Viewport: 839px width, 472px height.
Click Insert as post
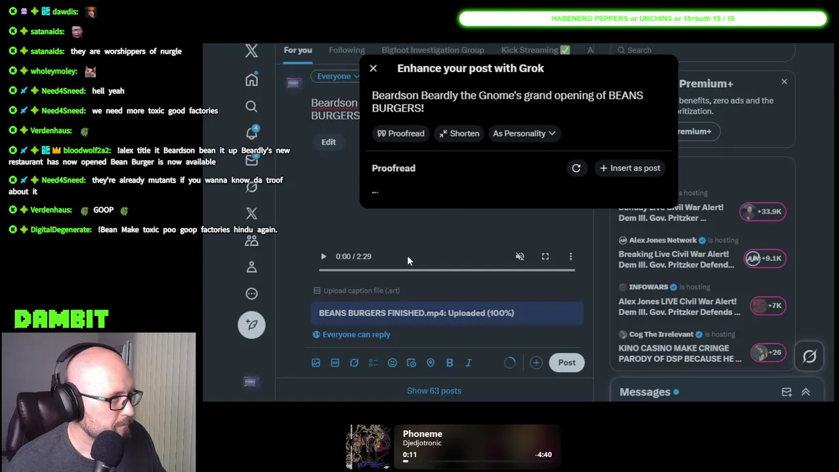pos(630,168)
